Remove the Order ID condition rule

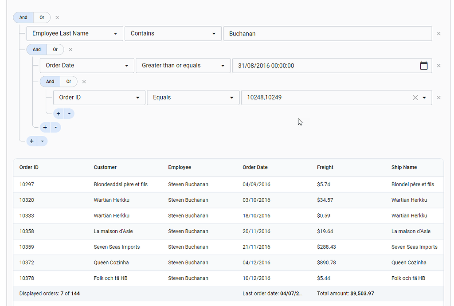438,97
